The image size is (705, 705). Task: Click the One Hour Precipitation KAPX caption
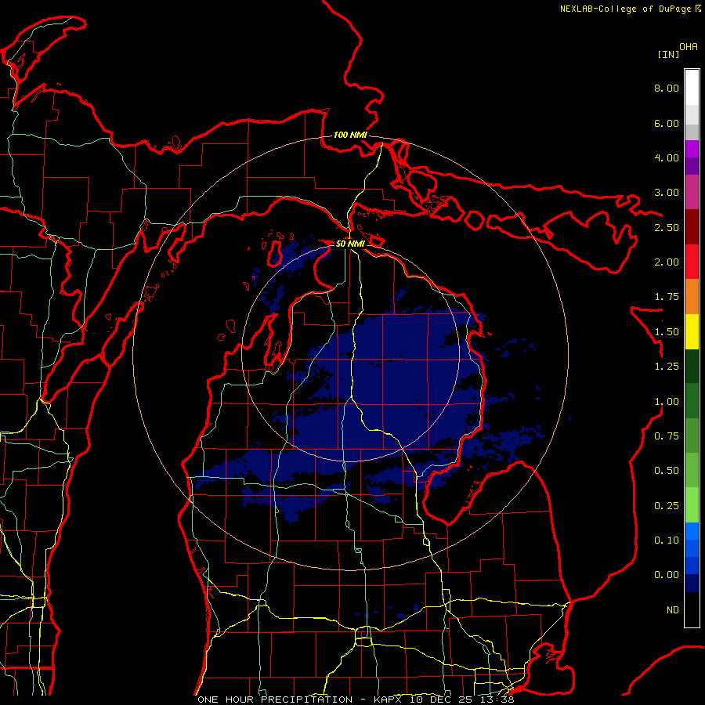(x=356, y=700)
